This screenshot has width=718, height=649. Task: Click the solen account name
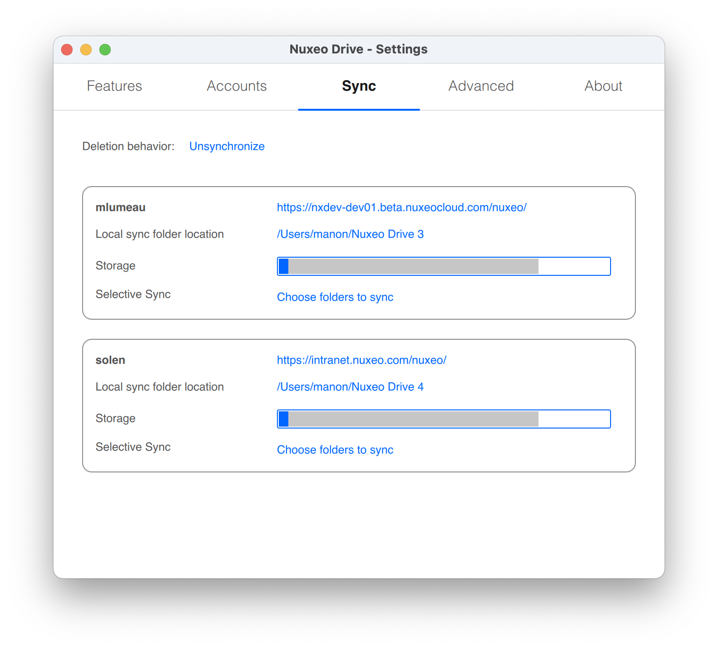(x=110, y=360)
